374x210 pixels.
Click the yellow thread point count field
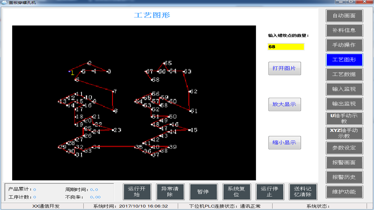pyautogui.click(x=286, y=47)
